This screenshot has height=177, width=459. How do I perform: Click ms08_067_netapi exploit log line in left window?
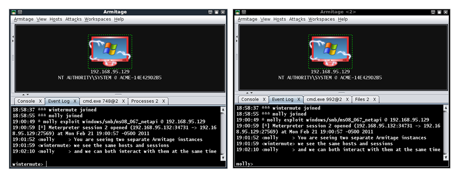[x=109, y=121]
